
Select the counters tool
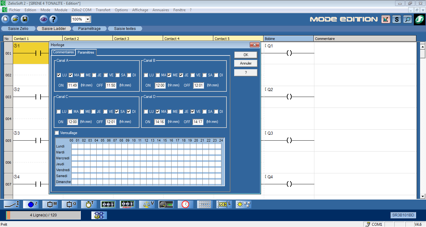(108, 205)
